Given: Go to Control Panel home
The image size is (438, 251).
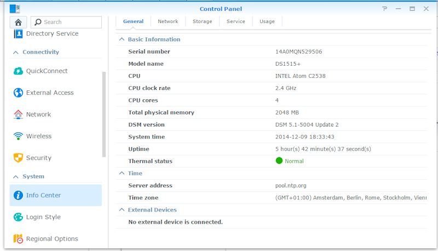Looking at the screenshot, I should 18,22.
